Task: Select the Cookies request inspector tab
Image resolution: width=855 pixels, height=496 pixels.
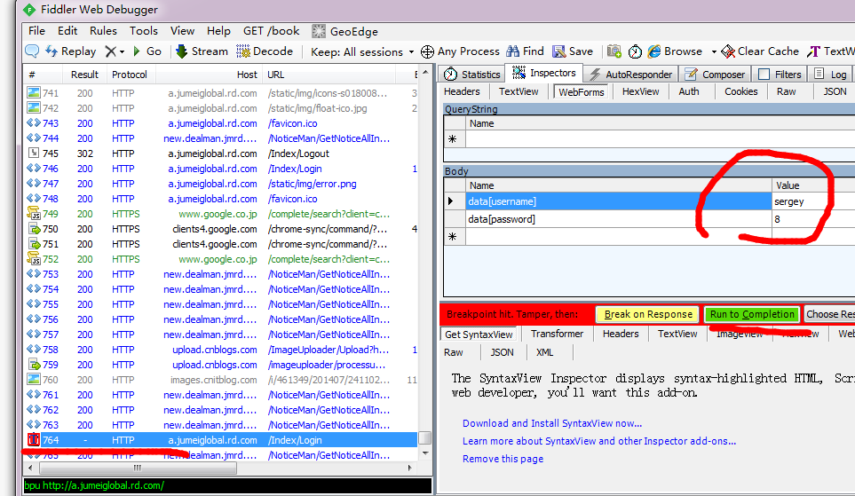Action: pos(740,91)
